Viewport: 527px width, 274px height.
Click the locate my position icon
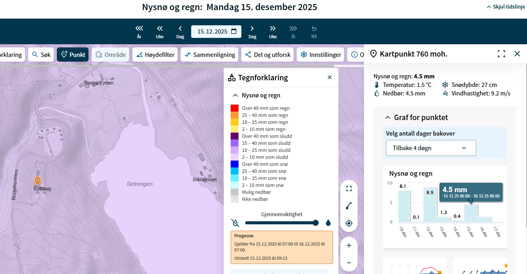coord(349,223)
